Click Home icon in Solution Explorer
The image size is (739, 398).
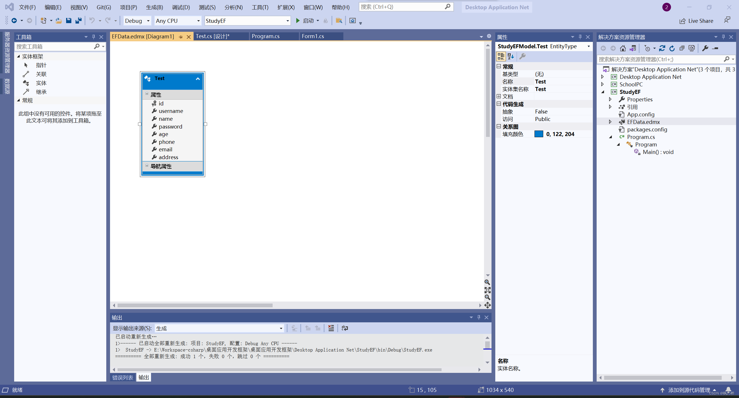(x=623, y=48)
